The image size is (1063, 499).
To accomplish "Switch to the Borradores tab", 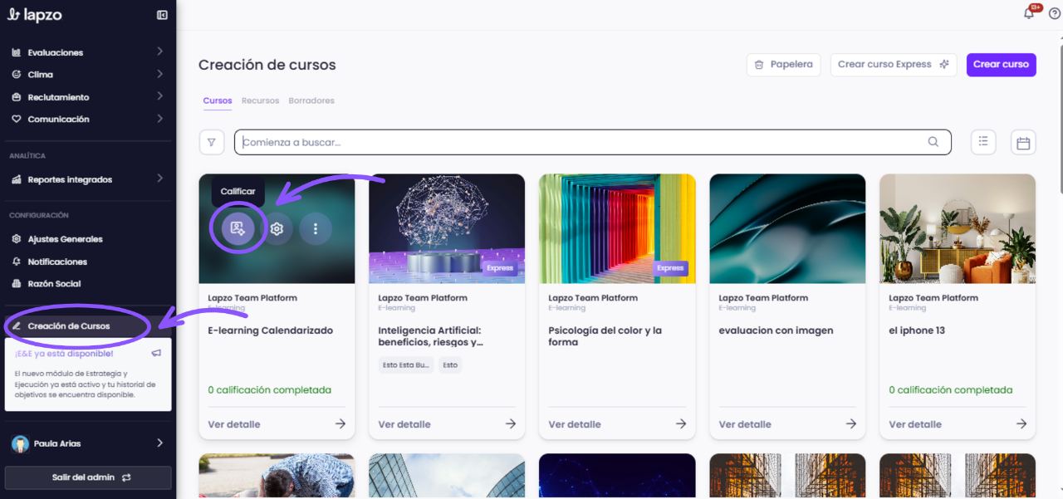I will [311, 100].
